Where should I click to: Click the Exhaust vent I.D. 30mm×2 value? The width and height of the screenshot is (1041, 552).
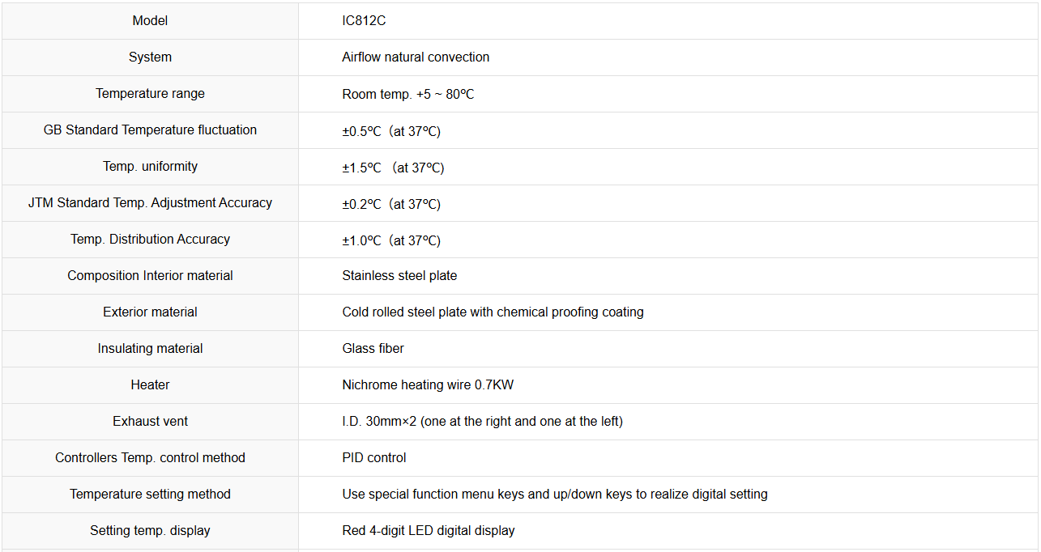click(482, 422)
